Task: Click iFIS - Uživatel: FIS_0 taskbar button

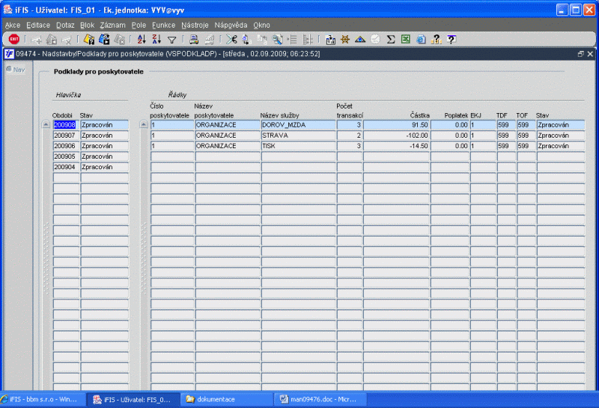Action: [133, 400]
